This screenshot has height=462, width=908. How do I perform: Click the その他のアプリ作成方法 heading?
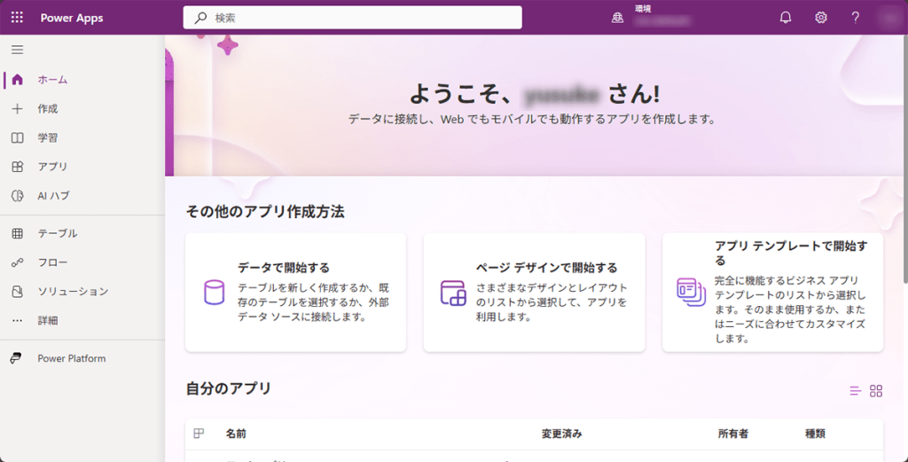265,212
